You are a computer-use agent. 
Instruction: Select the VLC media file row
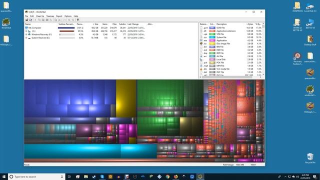[230, 69]
